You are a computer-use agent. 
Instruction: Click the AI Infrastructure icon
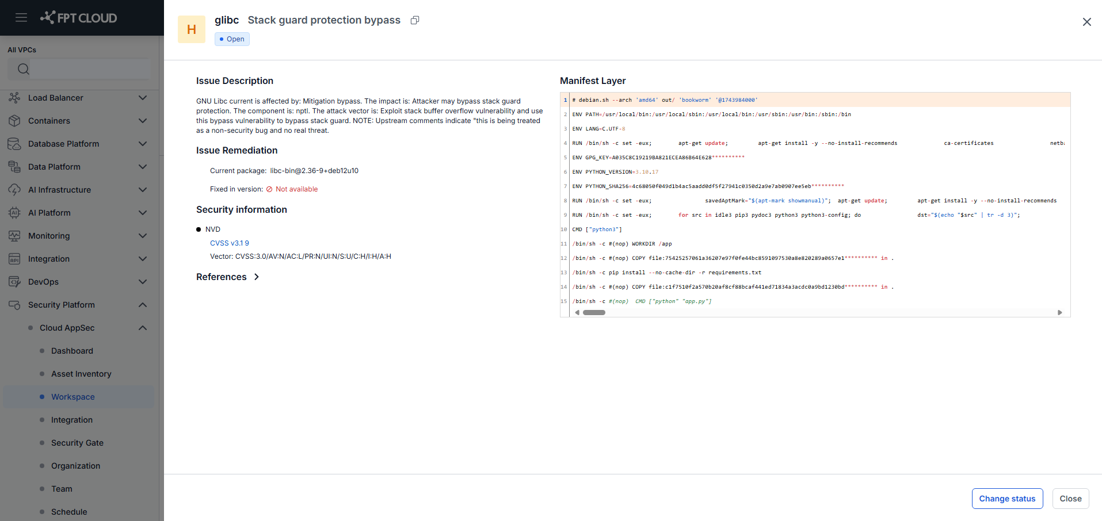click(14, 190)
